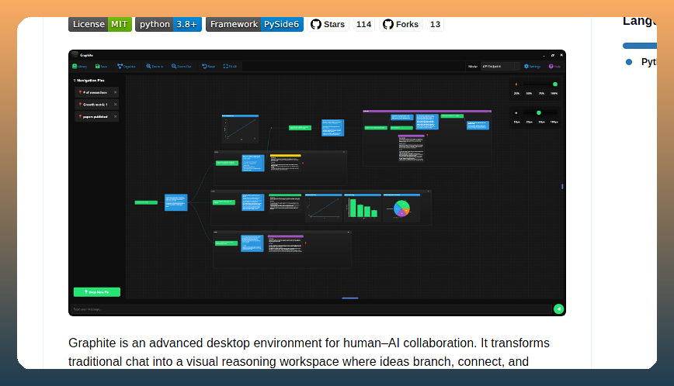Screen dimensions: 674x386
Task: Collapse the Navigation Pins header
Action: (89, 80)
